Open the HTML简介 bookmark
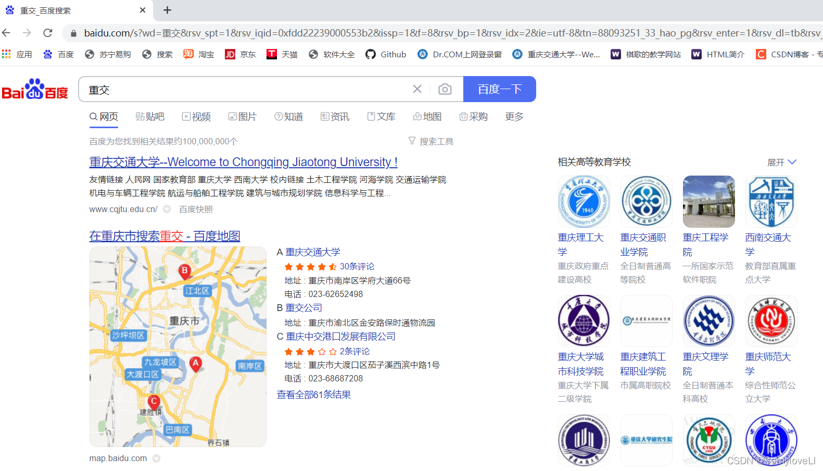The width and height of the screenshot is (823, 471). (718, 54)
